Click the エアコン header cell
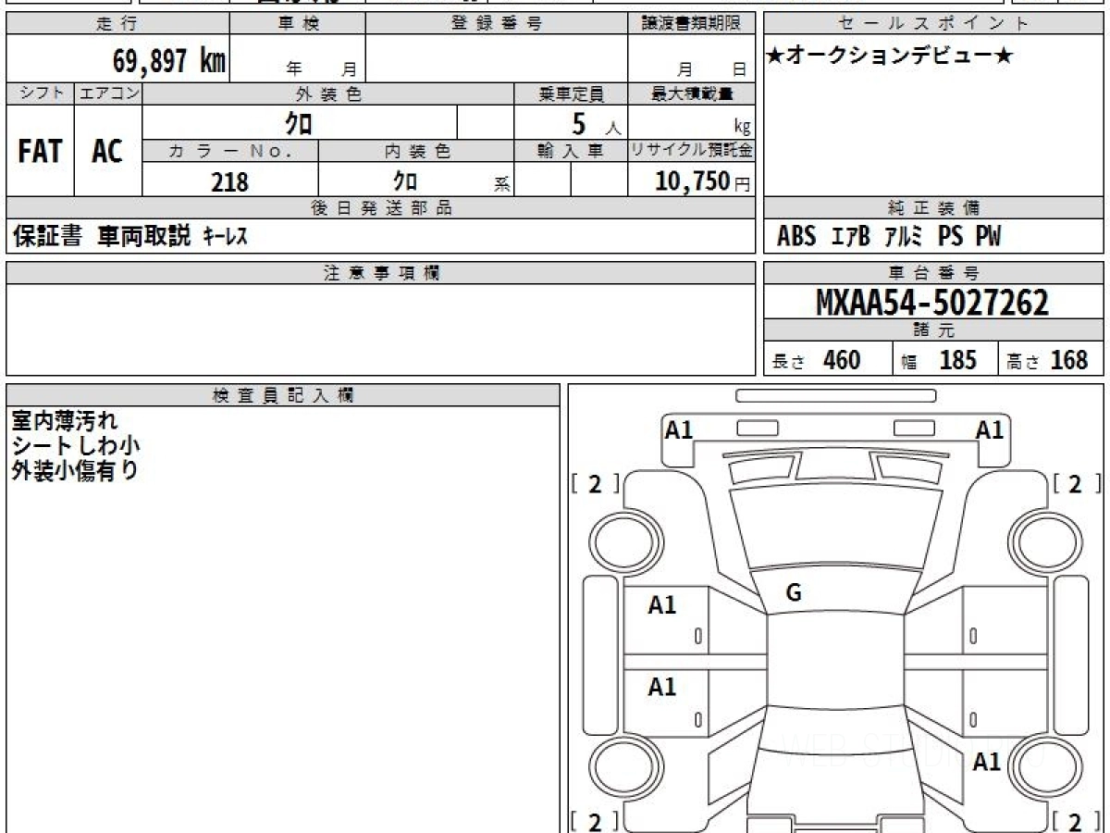This screenshot has height=833, width=1110. [x=109, y=93]
